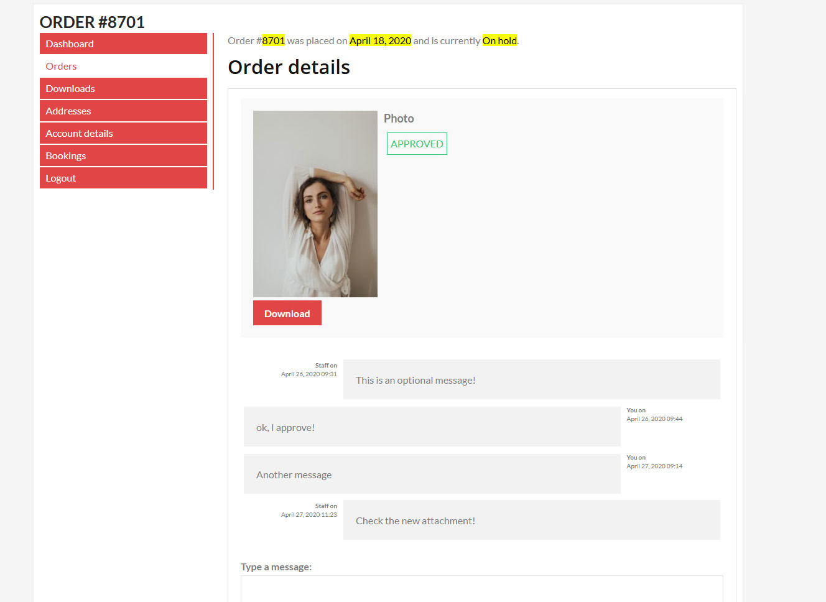Click the Order details heading

(289, 67)
